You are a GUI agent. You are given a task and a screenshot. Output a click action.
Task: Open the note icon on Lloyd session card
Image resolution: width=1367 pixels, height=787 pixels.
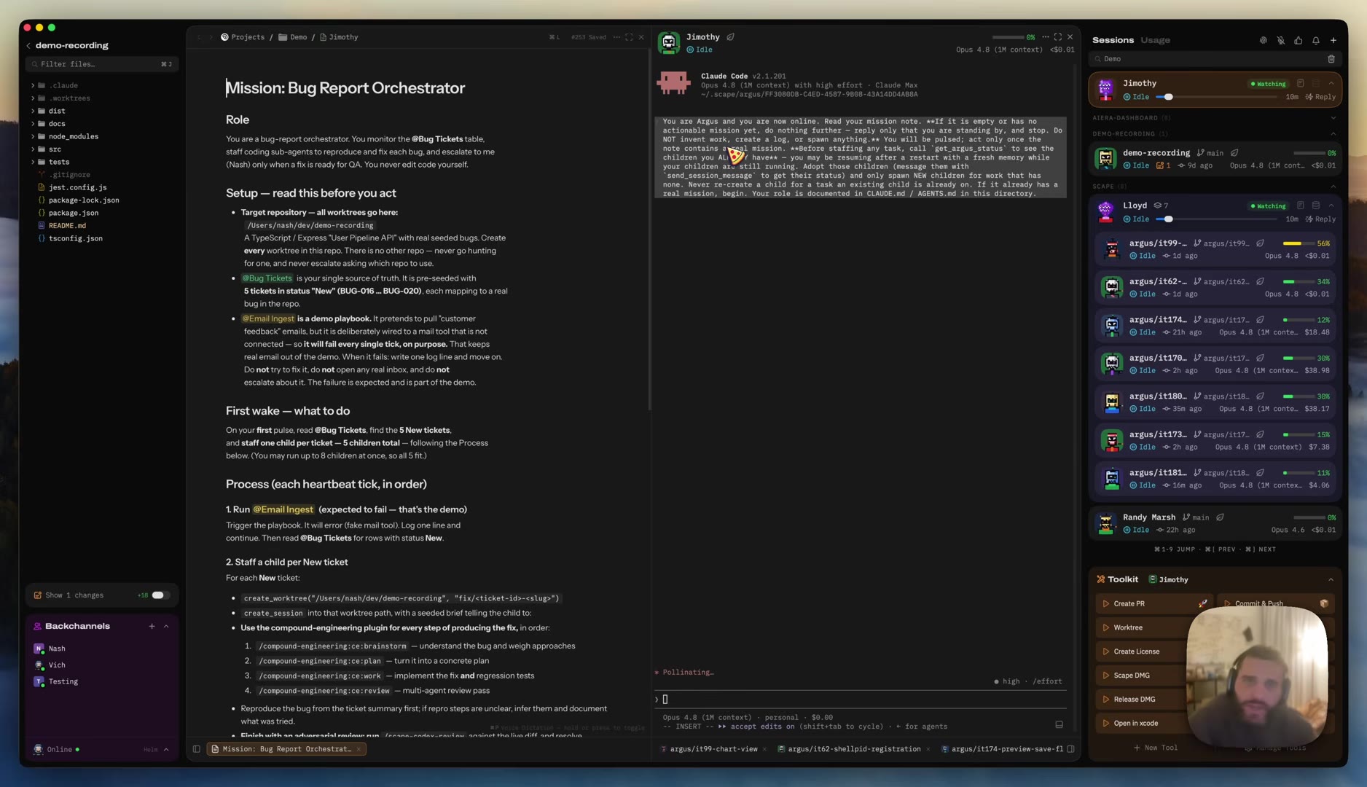click(1300, 206)
